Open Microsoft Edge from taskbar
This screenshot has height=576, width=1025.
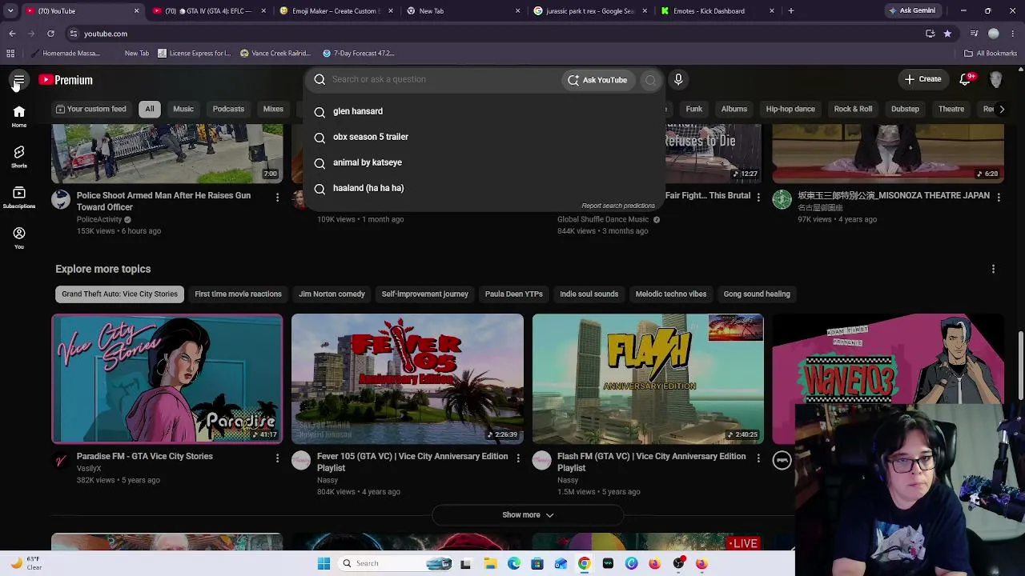tap(513, 563)
